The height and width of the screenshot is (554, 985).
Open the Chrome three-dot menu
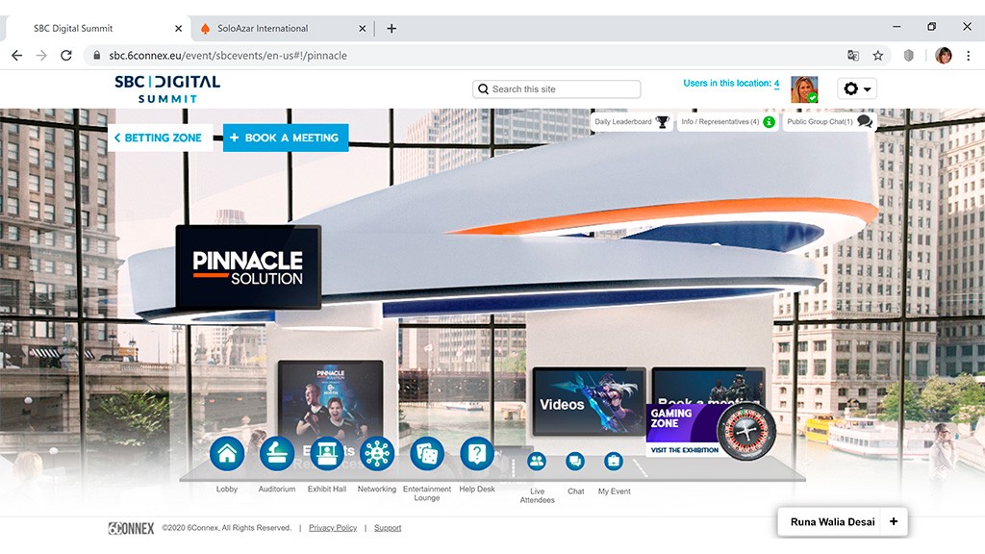(x=968, y=55)
